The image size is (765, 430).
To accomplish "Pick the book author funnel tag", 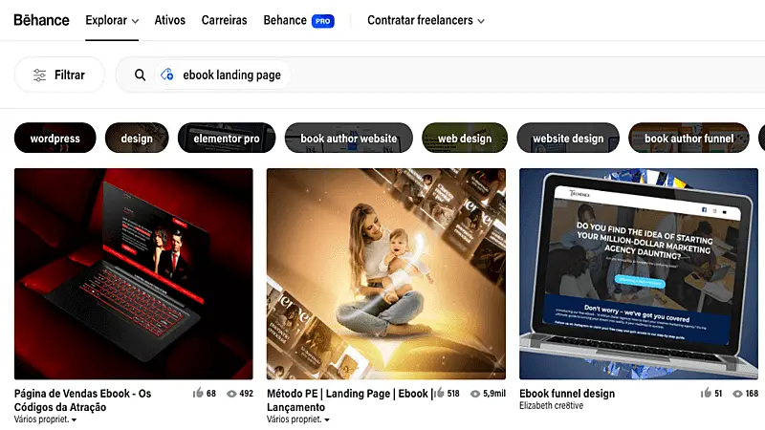I will click(x=688, y=138).
